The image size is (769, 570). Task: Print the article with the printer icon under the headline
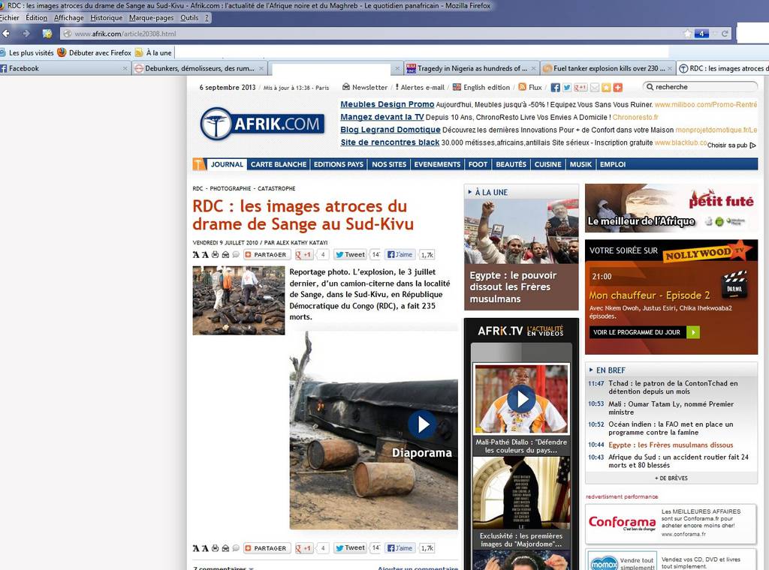[215, 255]
